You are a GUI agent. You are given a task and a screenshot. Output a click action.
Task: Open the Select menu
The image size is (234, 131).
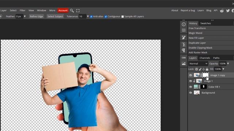(13, 11)
